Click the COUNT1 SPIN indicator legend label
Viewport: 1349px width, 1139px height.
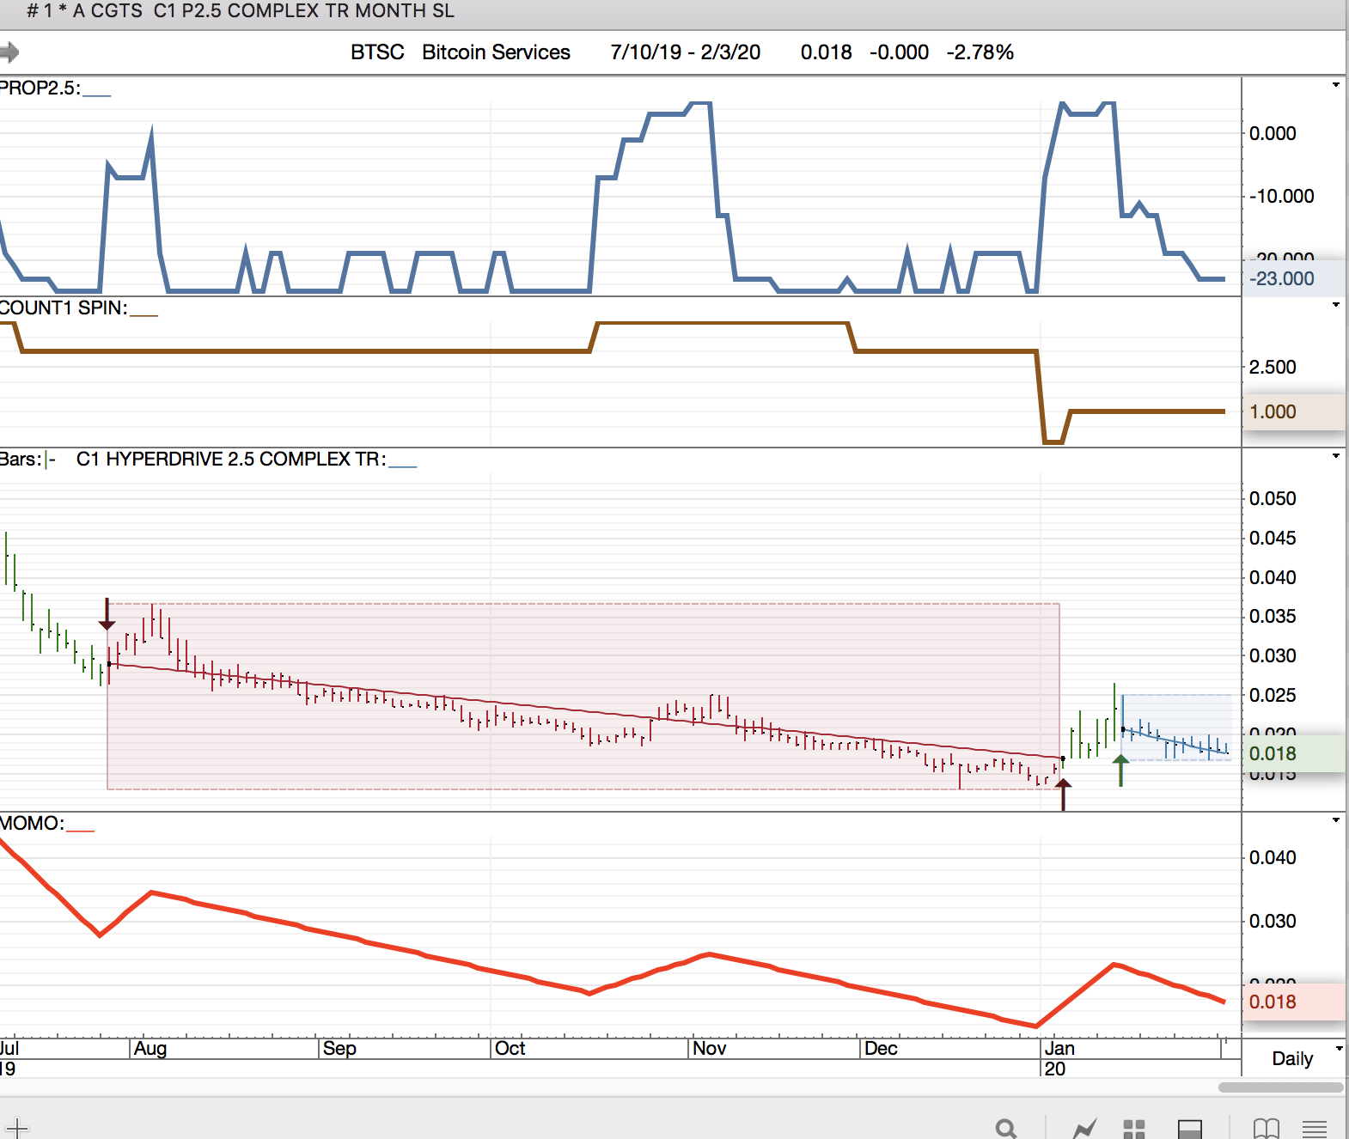(x=78, y=308)
